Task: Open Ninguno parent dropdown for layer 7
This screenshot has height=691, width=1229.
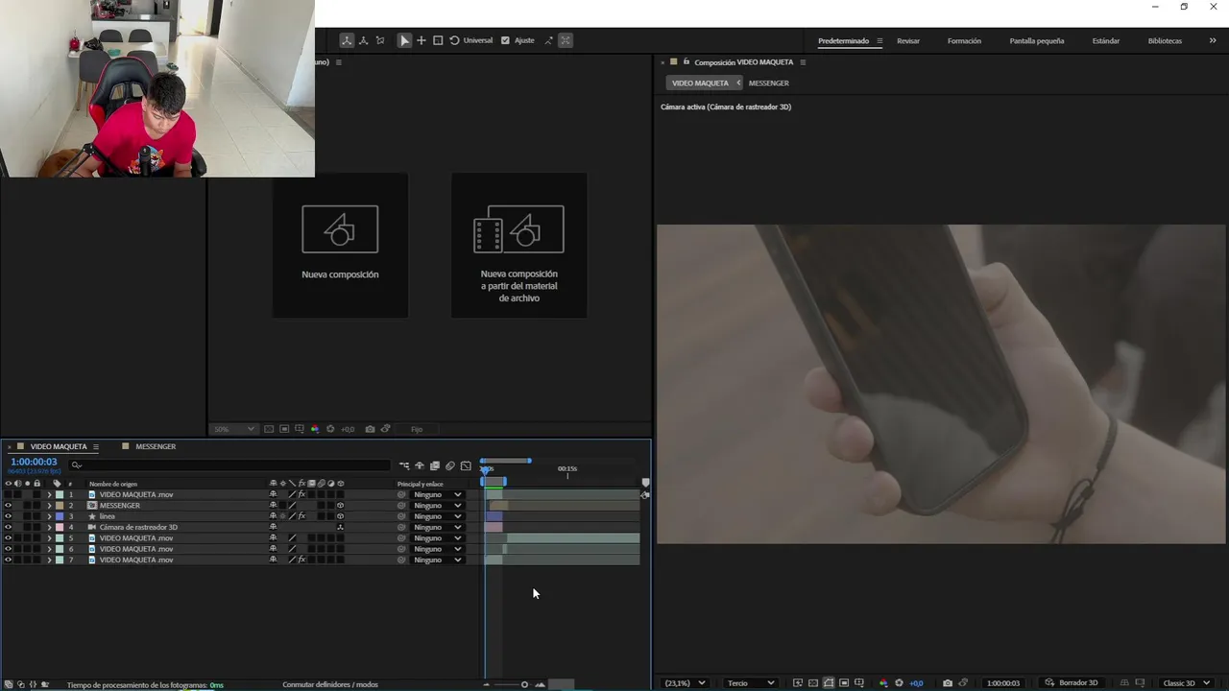Action: [438, 560]
